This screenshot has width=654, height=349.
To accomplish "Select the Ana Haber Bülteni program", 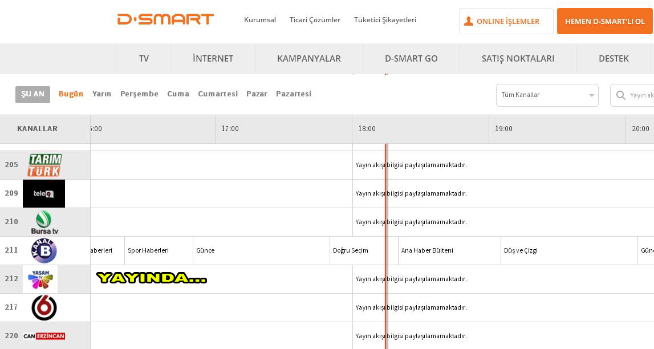I will tap(449, 250).
